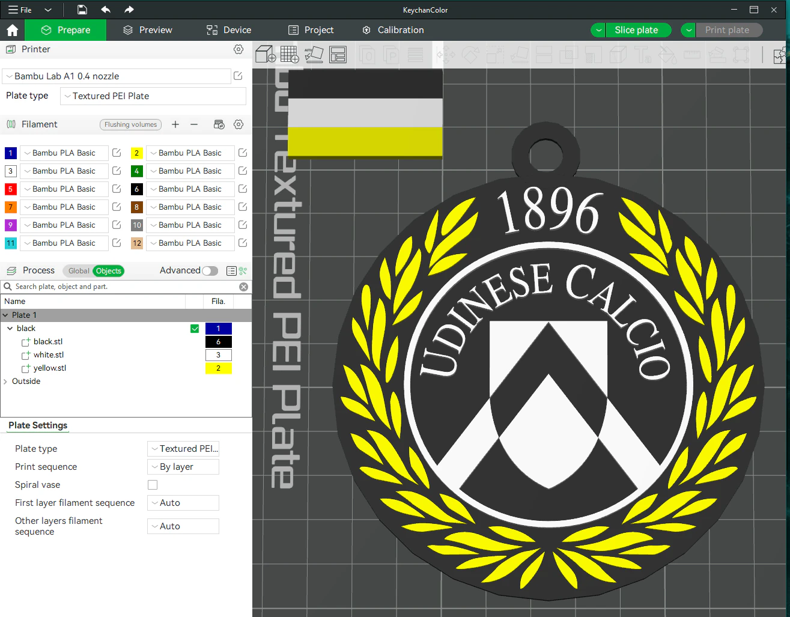Open Plate type Textured PEI setting dropdown

pyautogui.click(x=183, y=449)
